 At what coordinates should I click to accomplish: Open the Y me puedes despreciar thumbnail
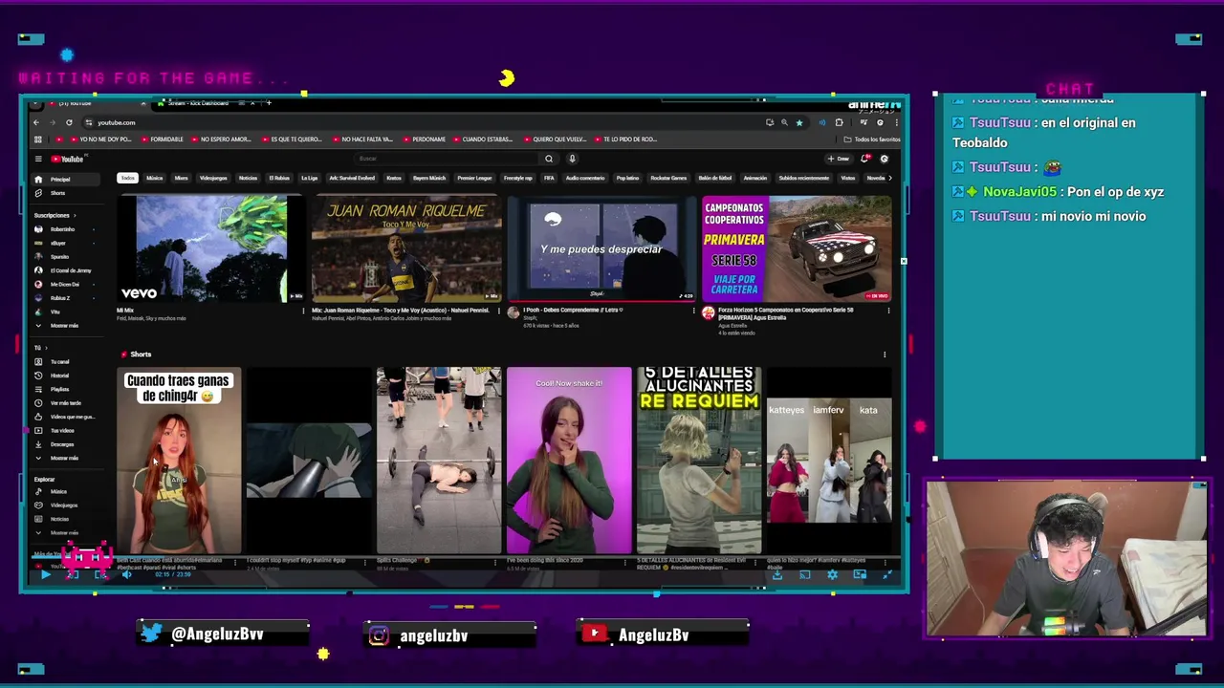click(601, 248)
